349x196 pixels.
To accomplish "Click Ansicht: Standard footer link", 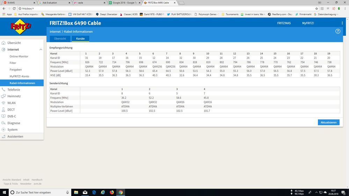I will tap(12, 180).
